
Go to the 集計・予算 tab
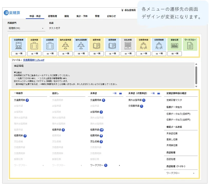[x=82, y=16]
